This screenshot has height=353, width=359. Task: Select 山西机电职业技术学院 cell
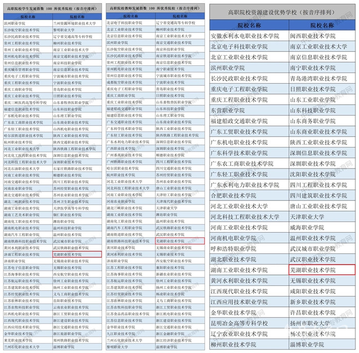coord(77,129)
